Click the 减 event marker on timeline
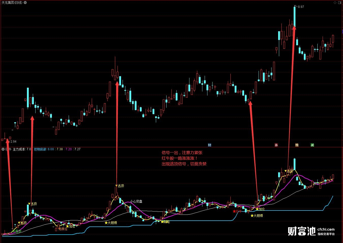Viewport: 343px width, 243px height. point(312,145)
